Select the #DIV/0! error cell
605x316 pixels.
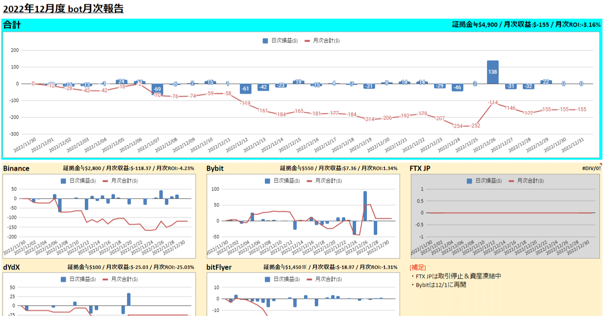(x=591, y=169)
